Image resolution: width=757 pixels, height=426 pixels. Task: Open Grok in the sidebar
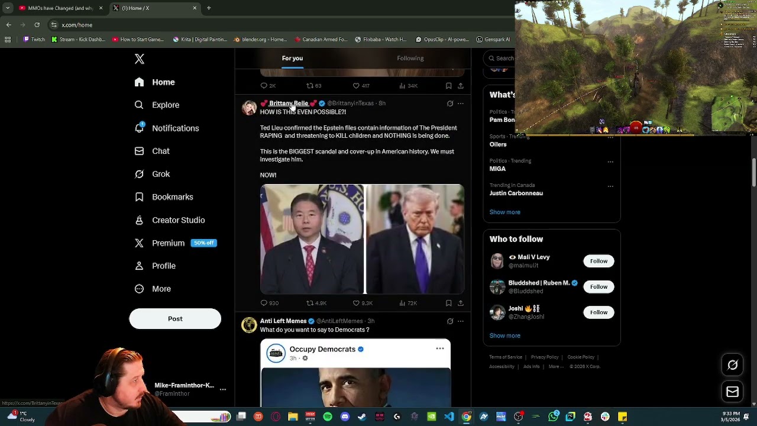click(153, 174)
